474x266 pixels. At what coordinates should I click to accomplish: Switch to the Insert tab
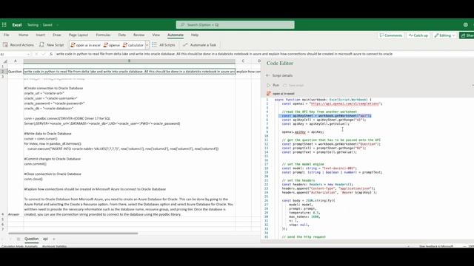(41, 35)
